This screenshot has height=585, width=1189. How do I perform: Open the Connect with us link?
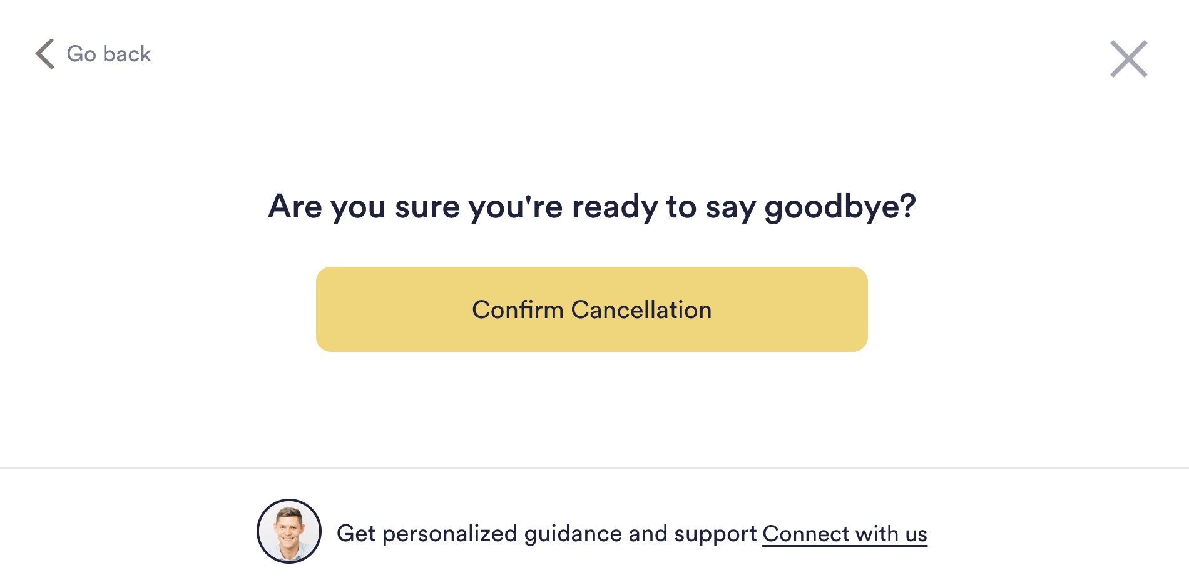(844, 534)
